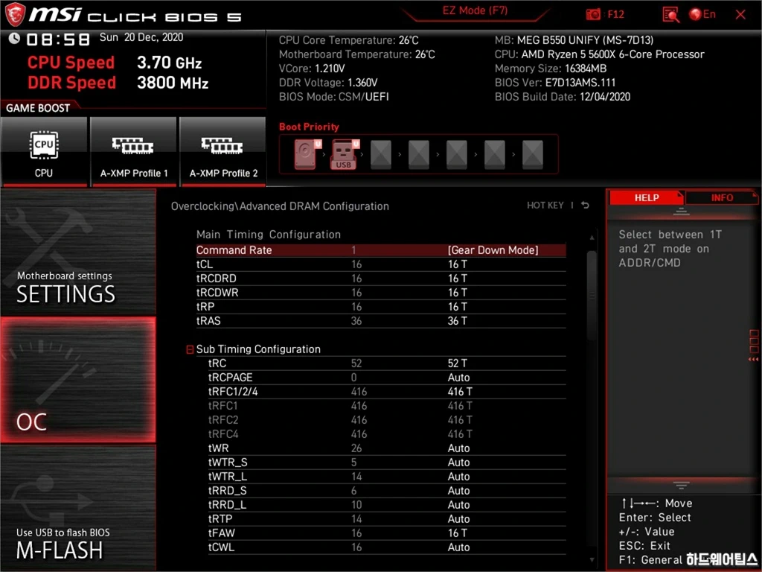Select the tRRD_L Auto setting
Screen dimensions: 762x572
click(458, 504)
